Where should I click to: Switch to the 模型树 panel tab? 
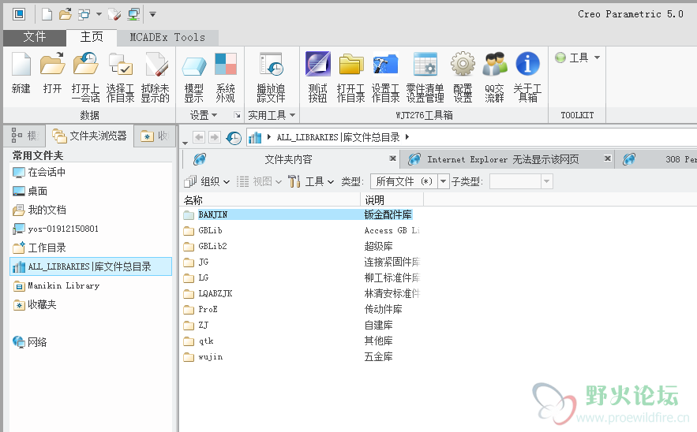25,136
